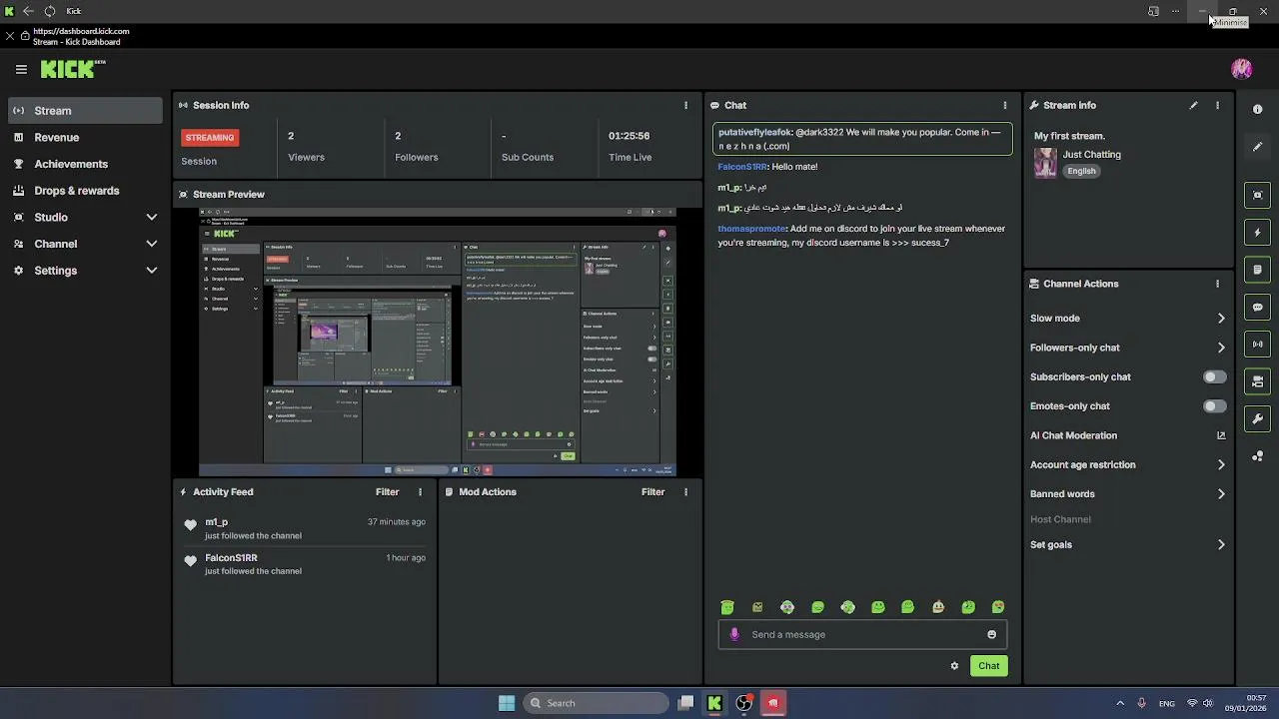This screenshot has height=719, width=1279.
Task: Open Chat panel three-dot menu
Action: click(1005, 105)
